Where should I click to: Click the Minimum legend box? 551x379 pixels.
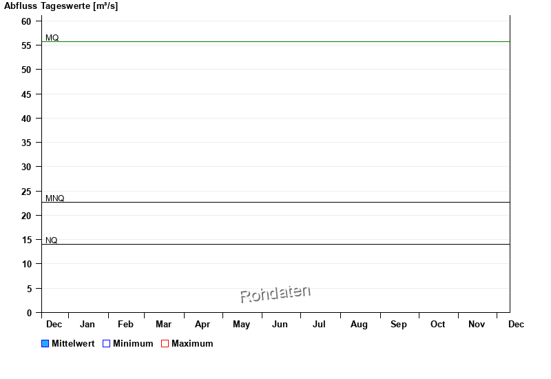pyautogui.click(x=106, y=344)
